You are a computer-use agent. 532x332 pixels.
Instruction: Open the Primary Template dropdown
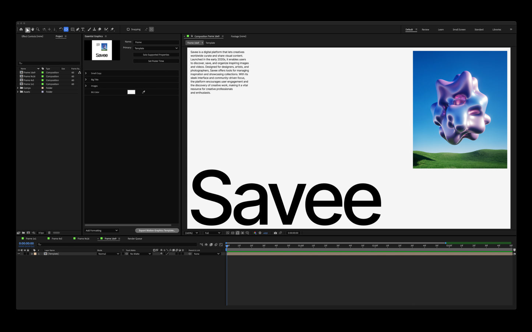pos(156,48)
